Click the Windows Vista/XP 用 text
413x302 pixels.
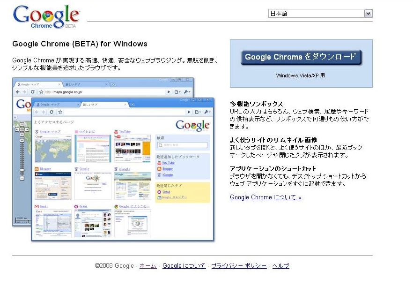tap(300, 75)
